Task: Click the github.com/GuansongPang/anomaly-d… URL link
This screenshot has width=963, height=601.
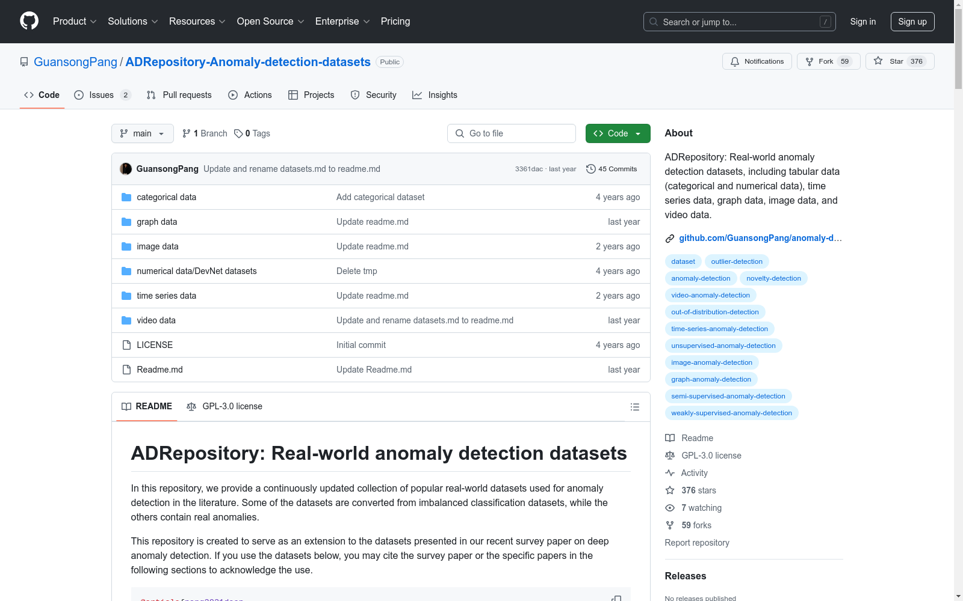Action: point(760,238)
